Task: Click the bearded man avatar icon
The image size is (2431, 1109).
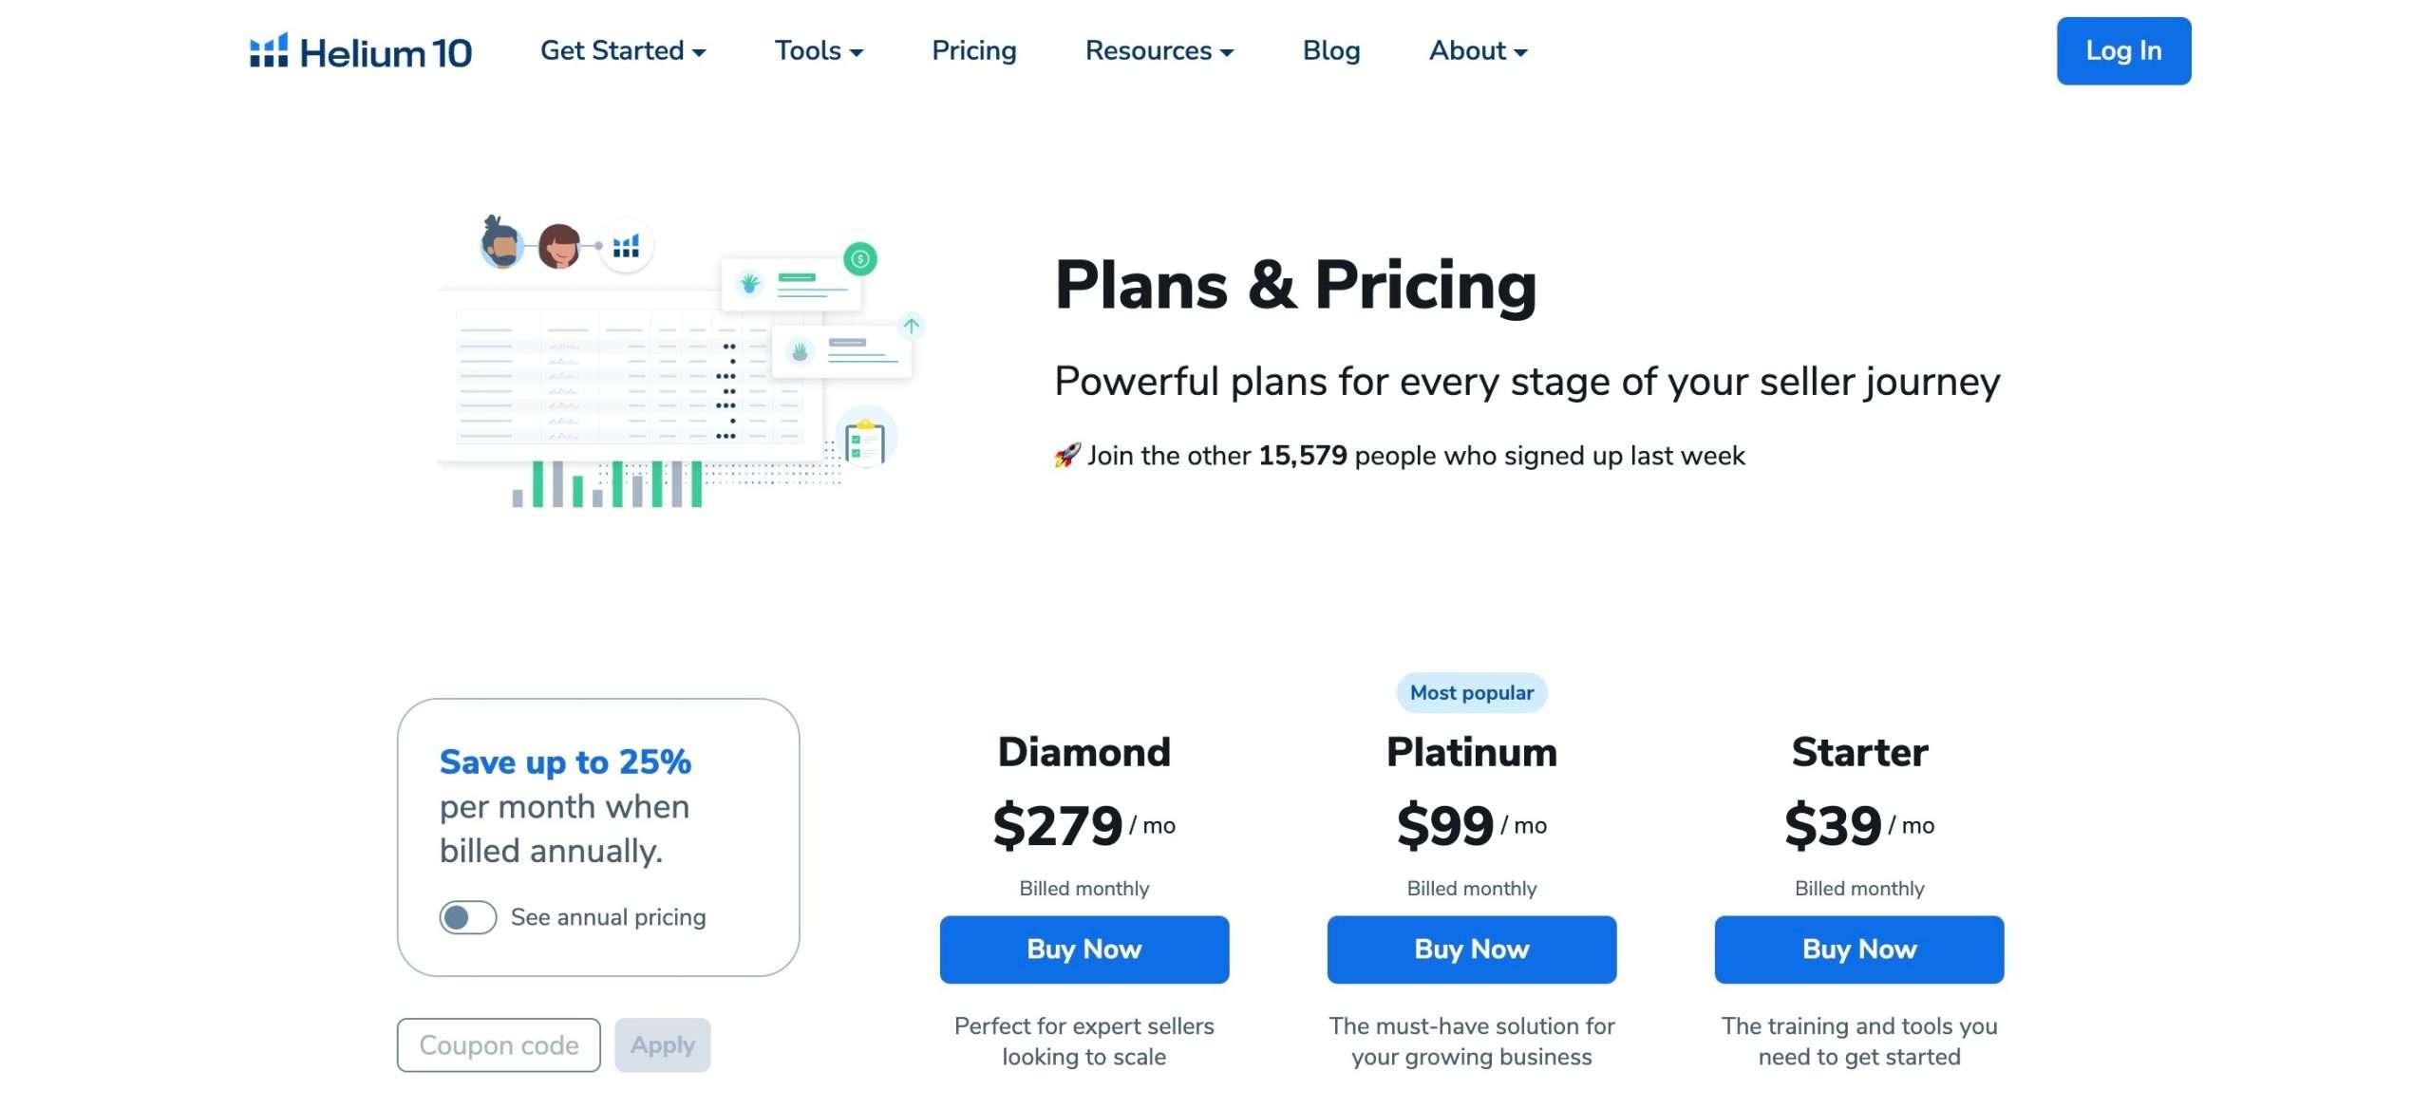Action: [500, 243]
